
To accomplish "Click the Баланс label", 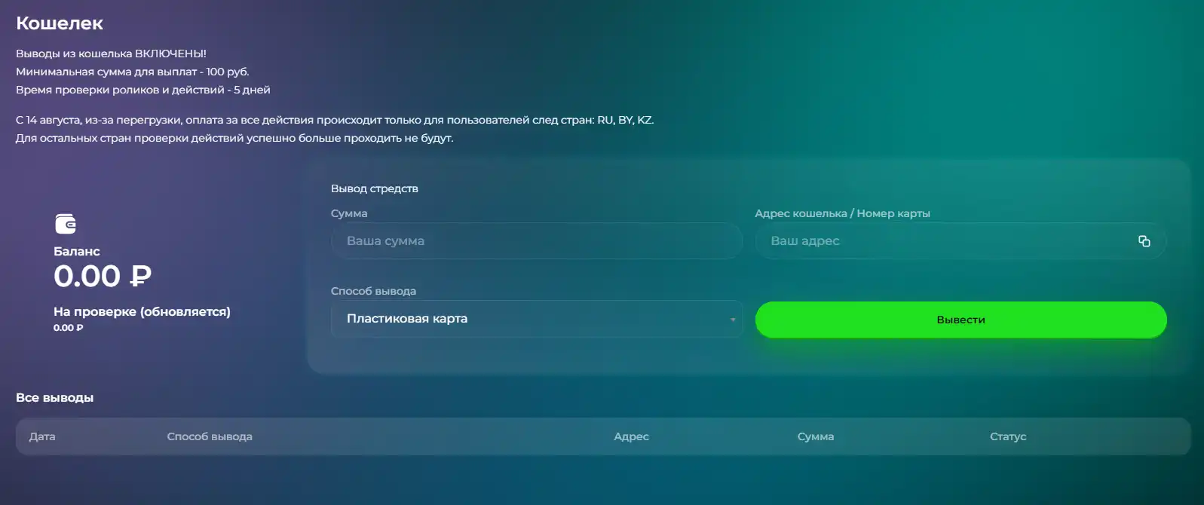I will (x=77, y=251).
